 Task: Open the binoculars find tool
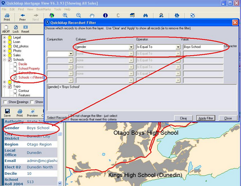pyautogui.click(x=146, y=15)
